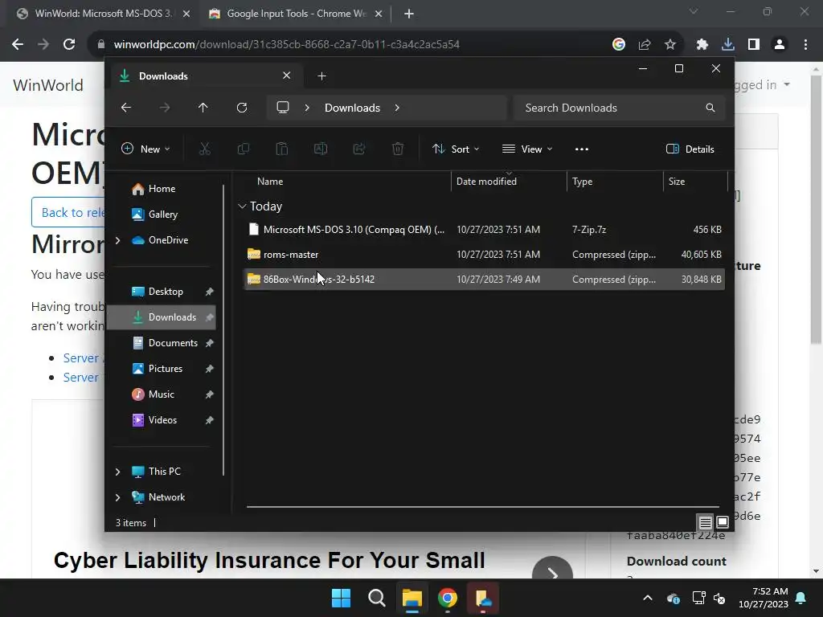Switch to large thumbnails view icon in status bar
Screen dimensions: 823x617
pyautogui.click(x=723, y=522)
